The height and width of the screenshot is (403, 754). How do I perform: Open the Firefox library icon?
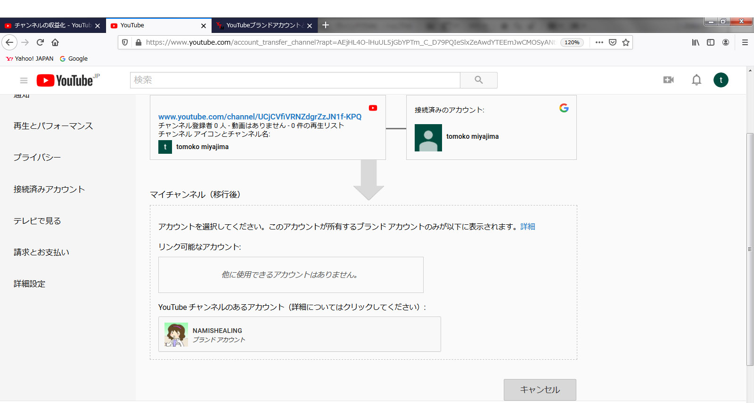pyautogui.click(x=696, y=42)
